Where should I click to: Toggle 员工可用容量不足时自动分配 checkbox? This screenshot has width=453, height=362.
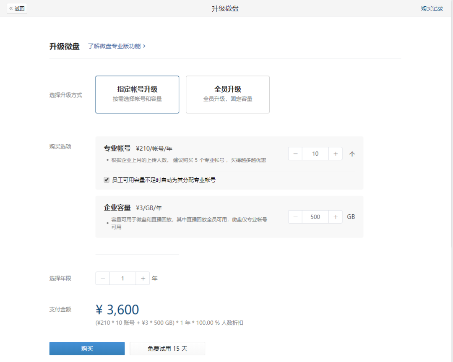click(107, 180)
